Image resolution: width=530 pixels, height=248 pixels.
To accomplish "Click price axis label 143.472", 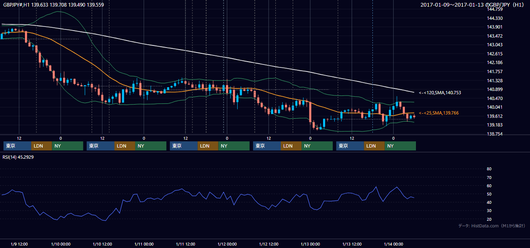I will pyautogui.click(x=495, y=36).
